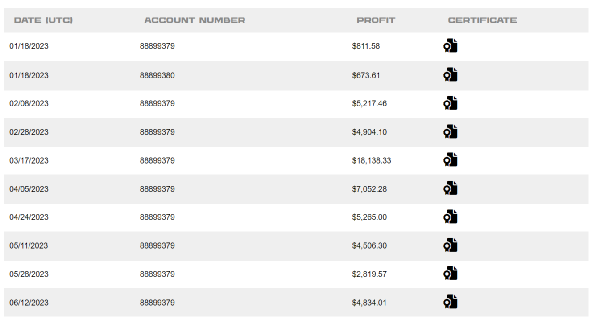Click the Account Number column header
592x323 pixels.
click(x=195, y=20)
